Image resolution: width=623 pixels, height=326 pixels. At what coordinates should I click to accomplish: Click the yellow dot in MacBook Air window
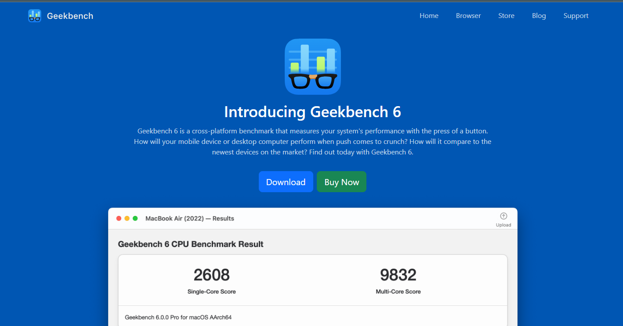127,219
